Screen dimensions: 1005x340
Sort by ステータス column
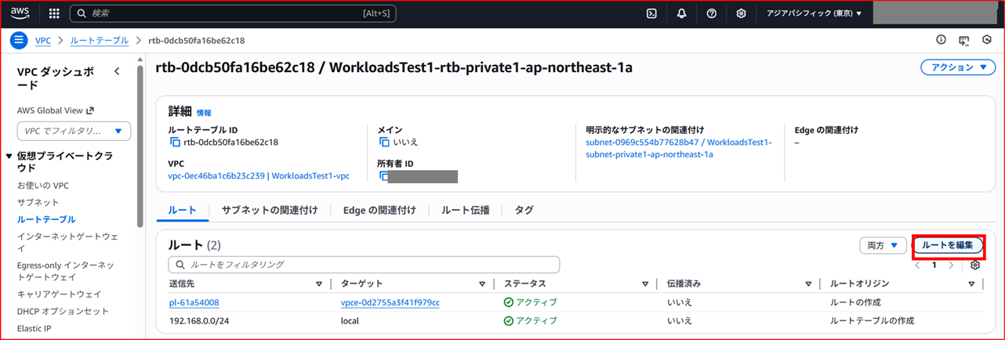[x=645, y=284]
